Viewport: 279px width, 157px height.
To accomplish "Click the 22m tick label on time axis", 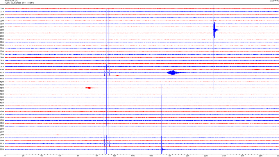I will click(x=206, y=156).
